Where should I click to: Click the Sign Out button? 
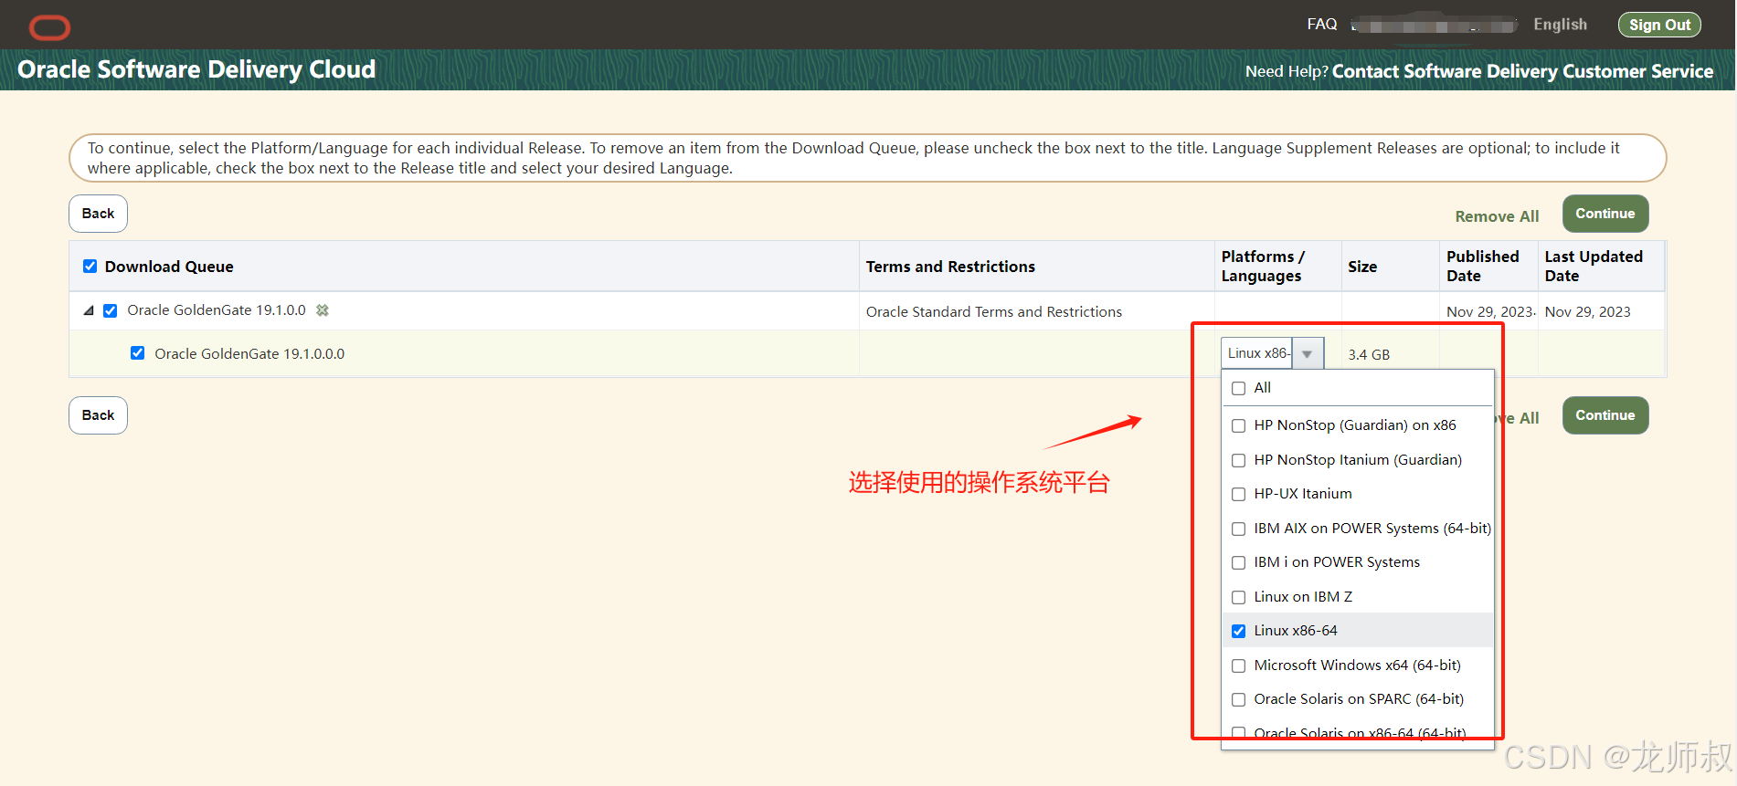[1659, 25]
